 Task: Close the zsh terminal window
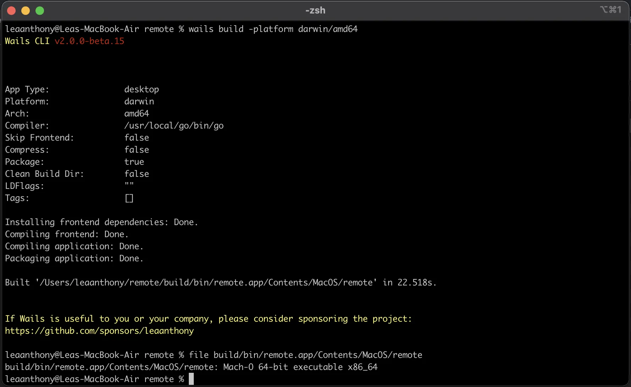tap(11, 10)
